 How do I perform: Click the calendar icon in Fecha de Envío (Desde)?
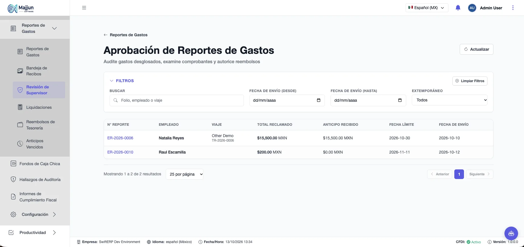pos(319,100)
